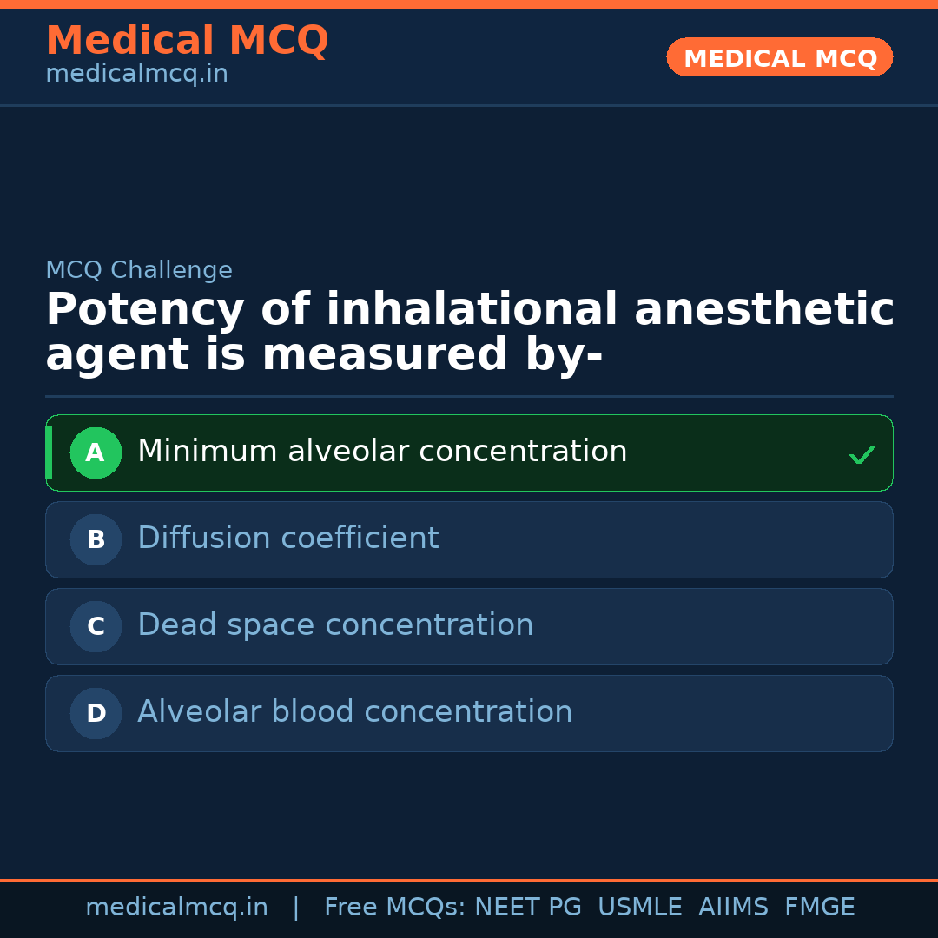Click USMLE in footer text
The height and width of the screenshot is (938, 938).
639,908
